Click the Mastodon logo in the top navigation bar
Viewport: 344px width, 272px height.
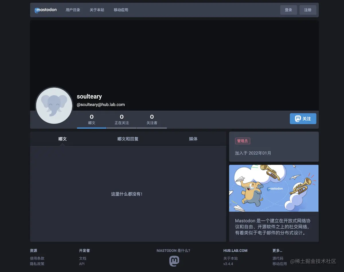[x=46, y=9]
